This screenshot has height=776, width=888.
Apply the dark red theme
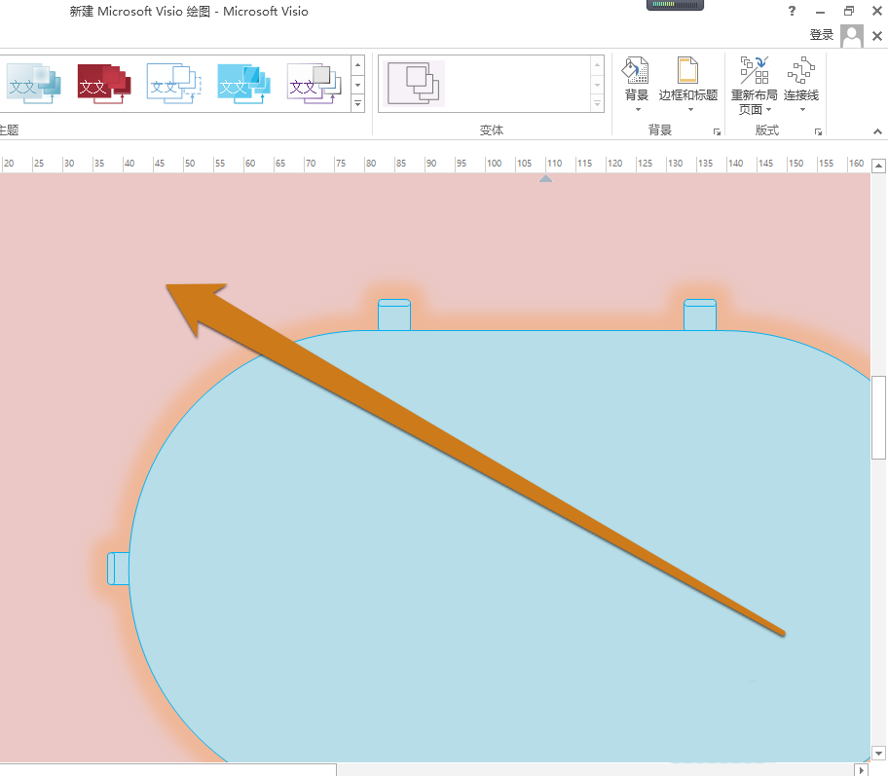103,84
